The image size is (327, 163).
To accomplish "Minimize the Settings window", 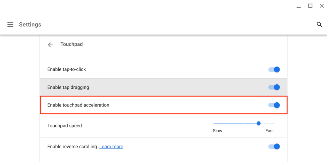I will click(298, 6).
